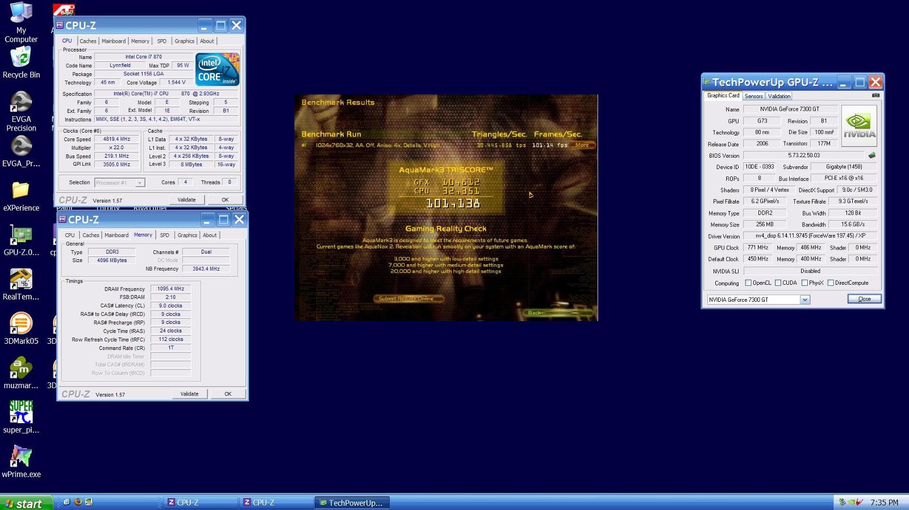Open the Recycle Bin icon
The image size is (909, 510).
point(21,62)
